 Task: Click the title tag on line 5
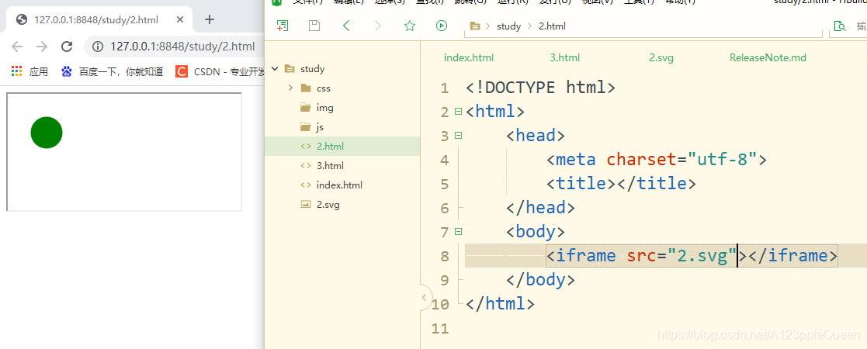pyautogui.click(x=621, y=183)
